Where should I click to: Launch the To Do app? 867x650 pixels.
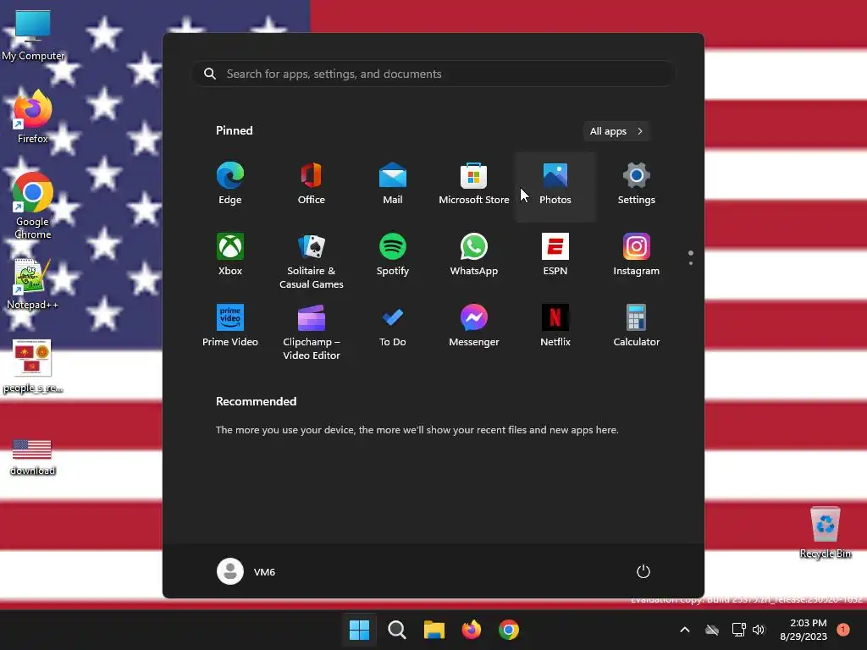click(393, 326)
